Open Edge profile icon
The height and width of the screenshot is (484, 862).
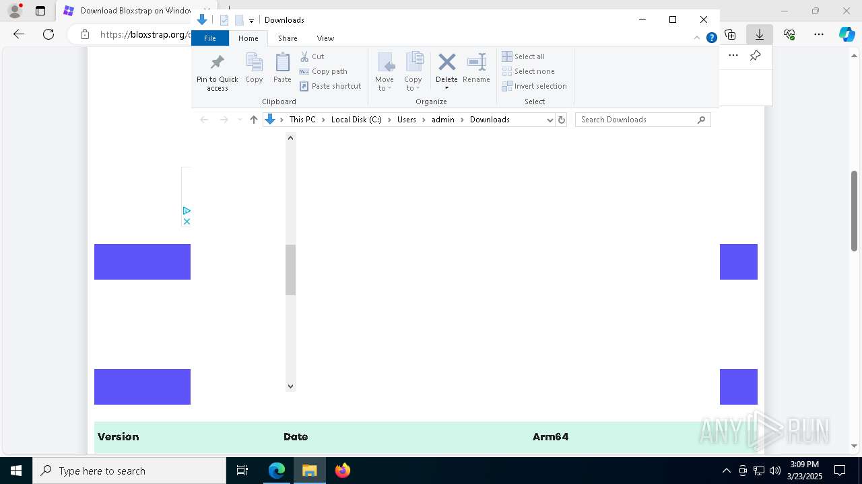15,11
